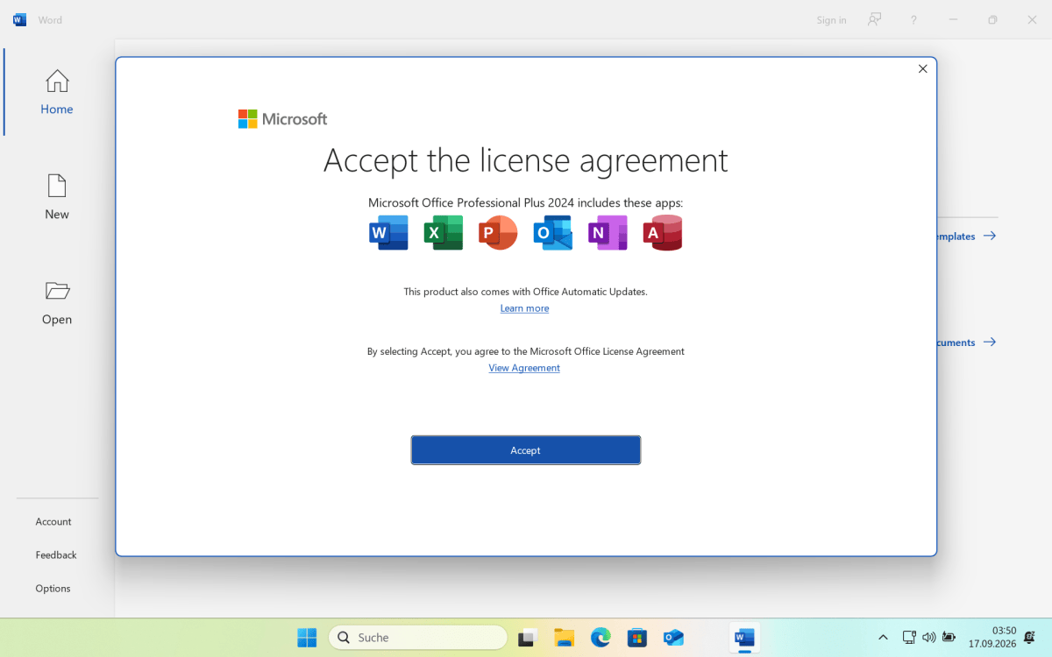Open Word Options in sidebar
1052x657 pixels.
53,589
